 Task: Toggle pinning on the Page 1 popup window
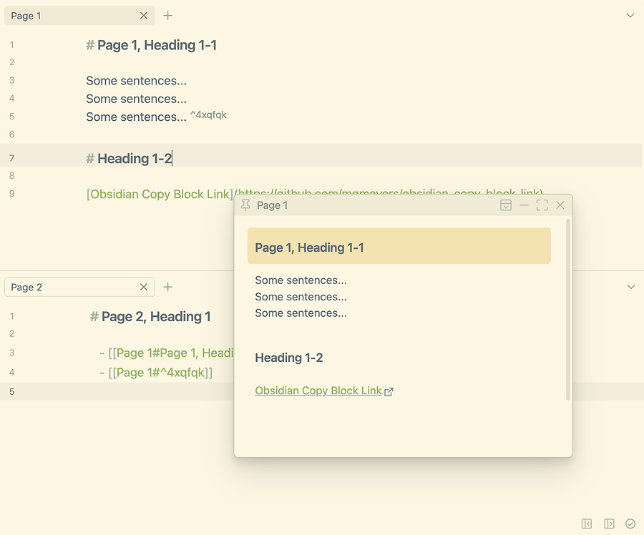tap(245, 205)
